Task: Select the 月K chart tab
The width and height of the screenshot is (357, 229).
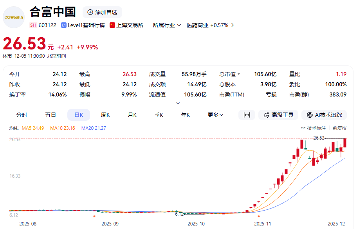Action: pos(132,115)
